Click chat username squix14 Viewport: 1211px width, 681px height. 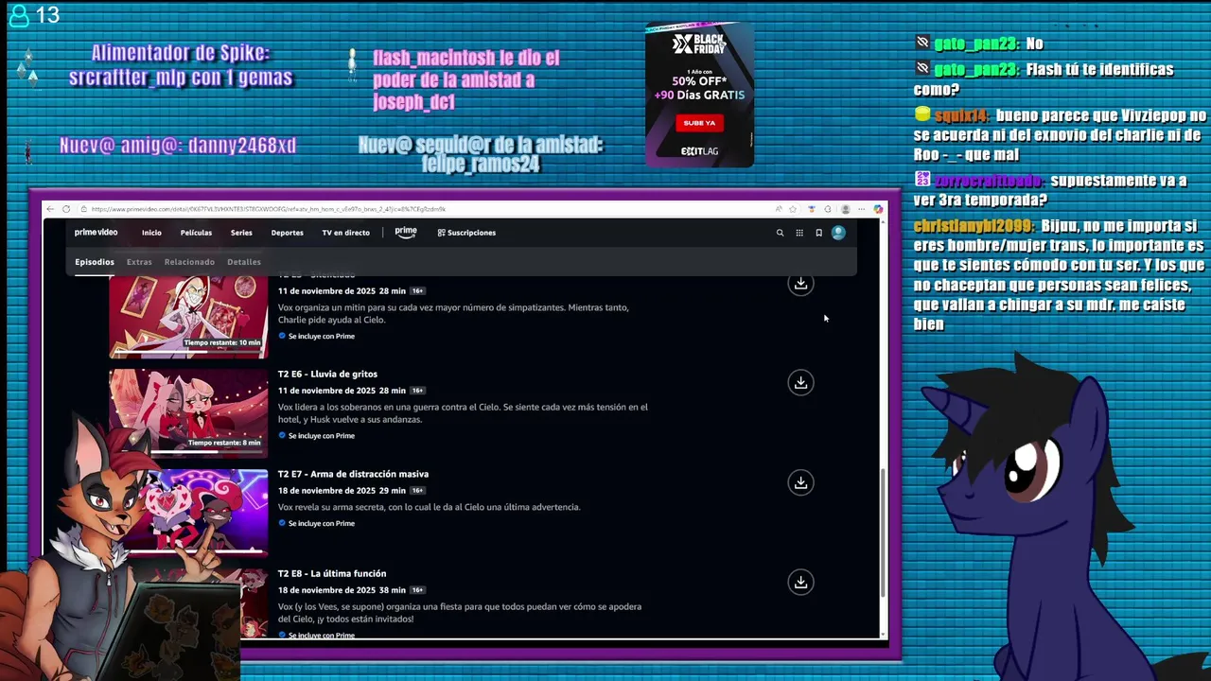[x=960, y=115]
